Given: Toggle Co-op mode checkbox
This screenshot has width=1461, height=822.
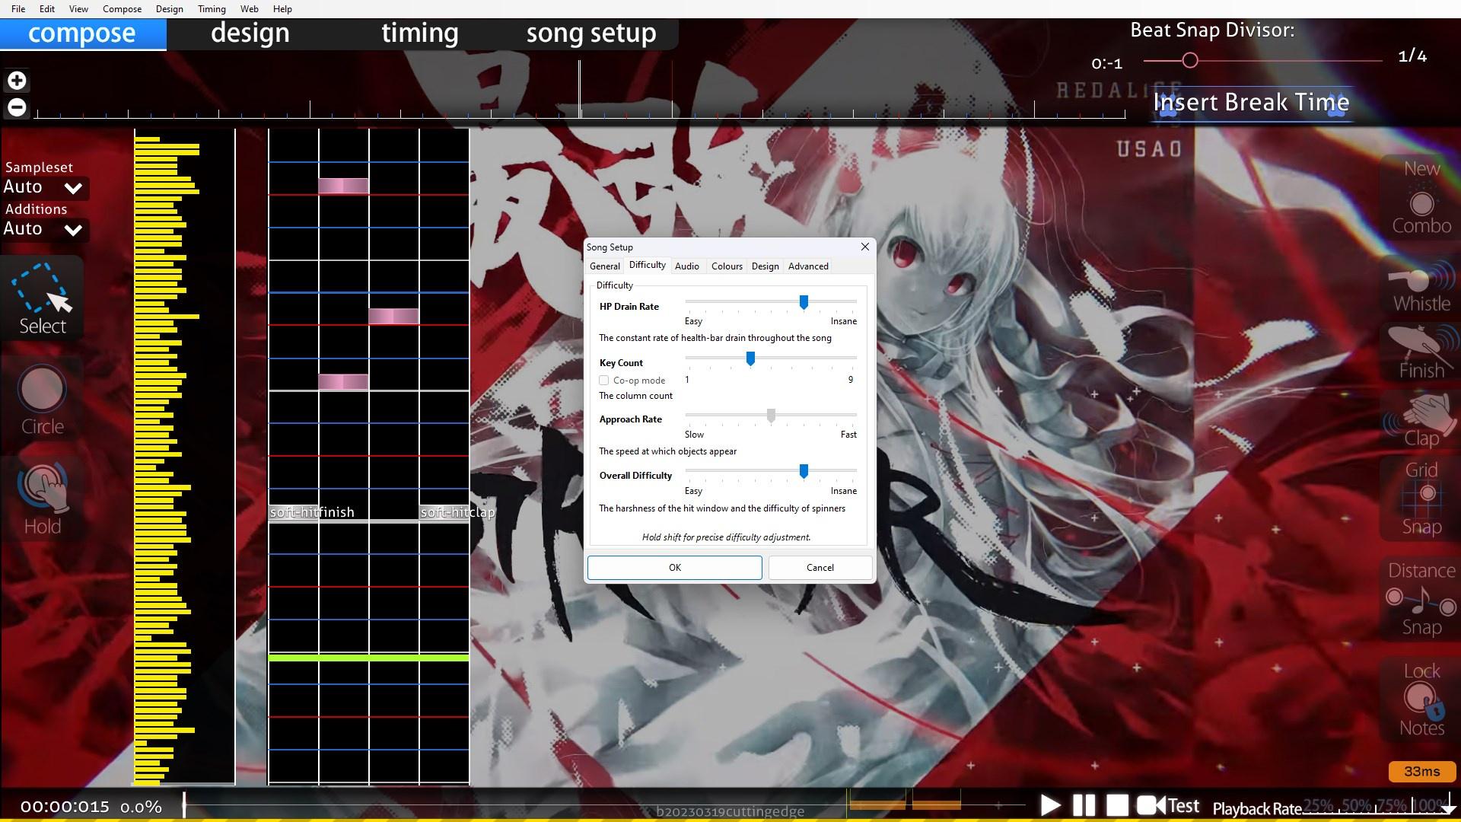Looking at the screenshot, I should (604, 379).
